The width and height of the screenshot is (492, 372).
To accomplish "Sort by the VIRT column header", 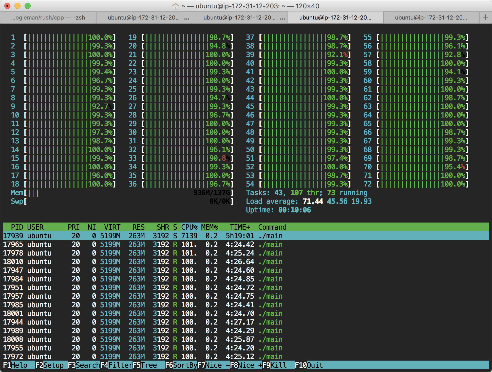I will click(x=112, y=227).
